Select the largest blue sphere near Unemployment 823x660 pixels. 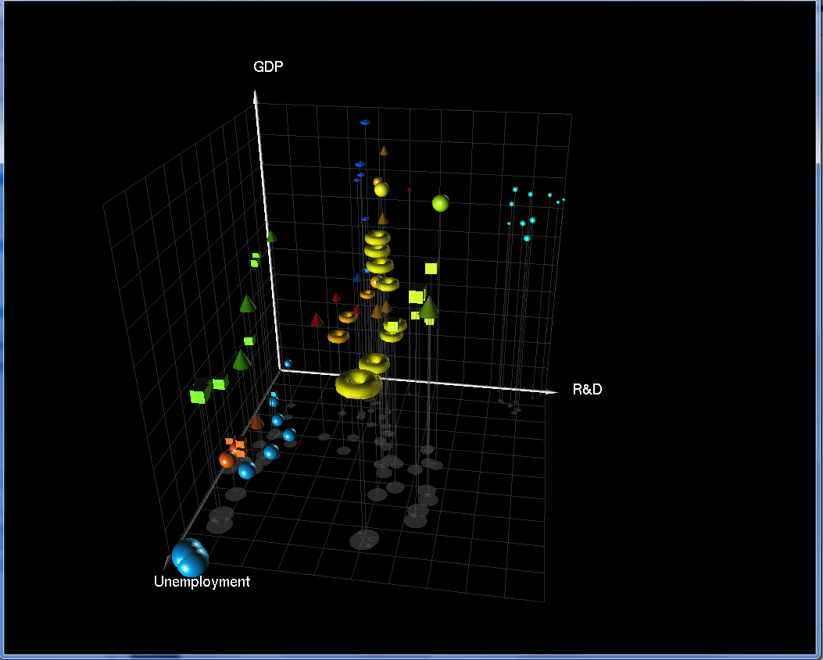(x=190, y=558)
